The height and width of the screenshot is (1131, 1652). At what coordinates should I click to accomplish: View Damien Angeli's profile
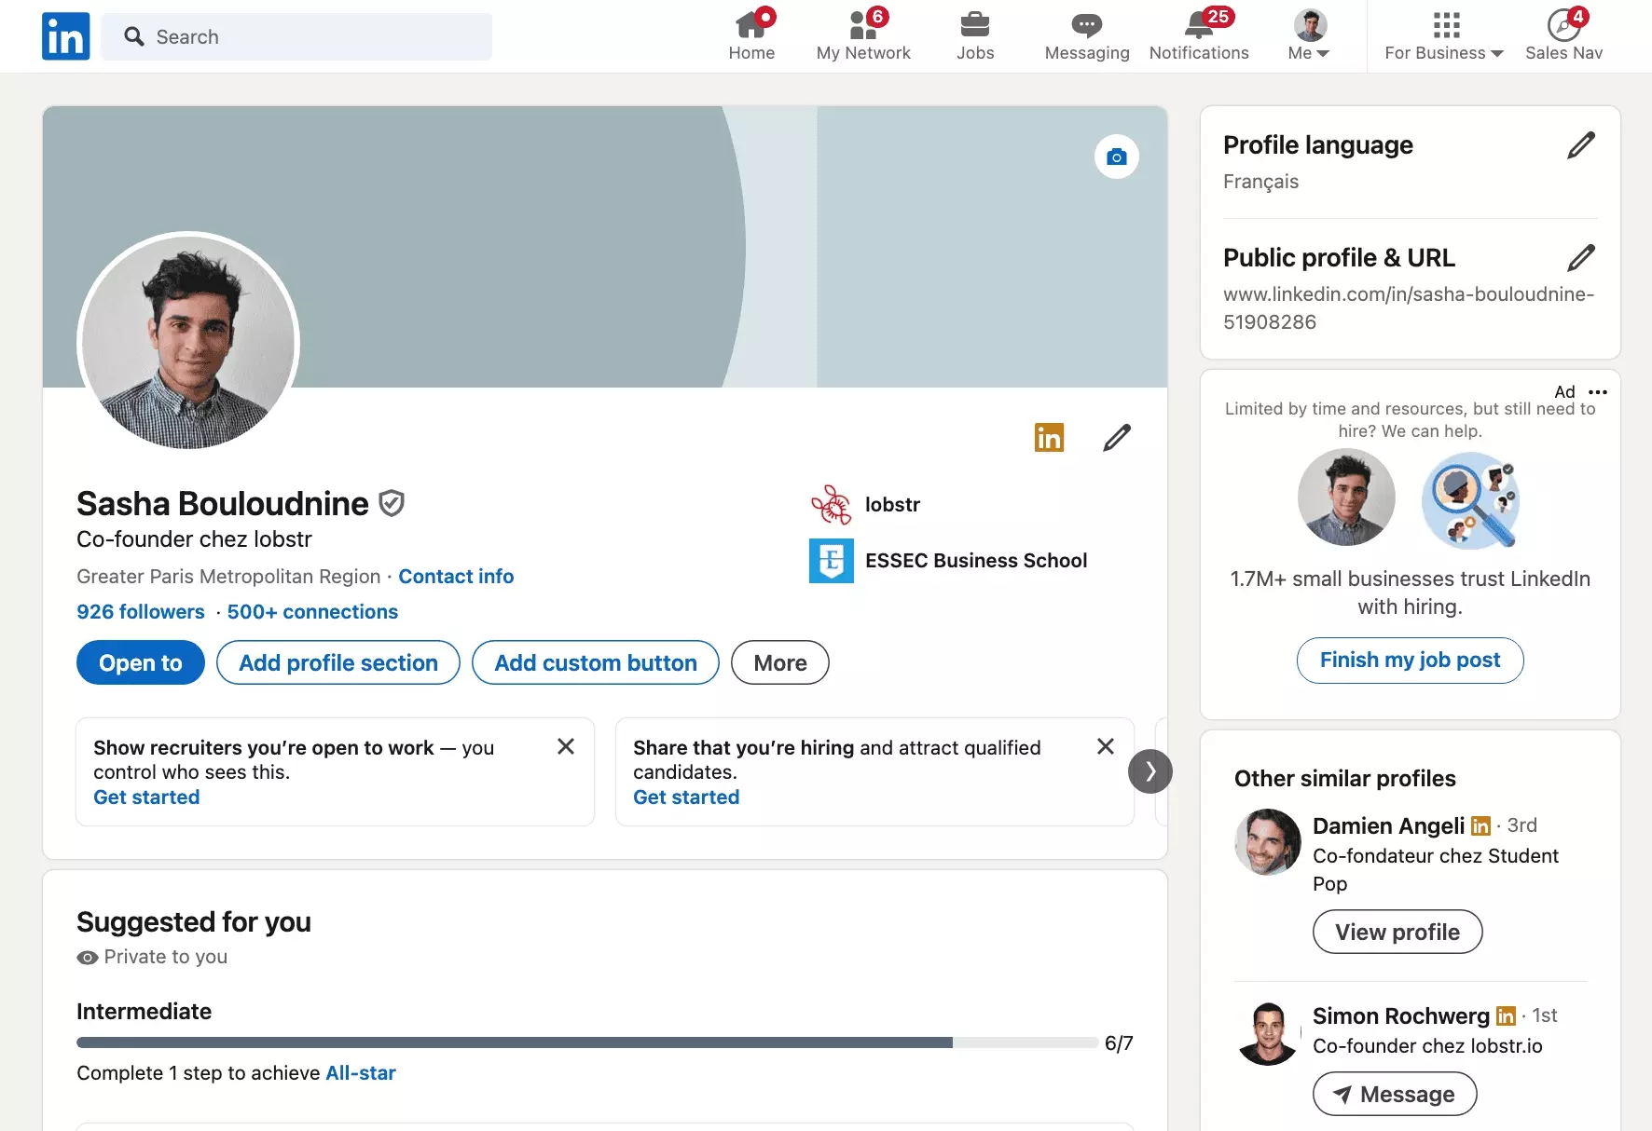click(x=1397, y=932)
